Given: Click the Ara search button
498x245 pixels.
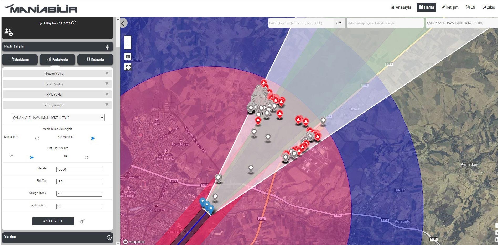Looking at the screenshot, I should coord(339,23).
